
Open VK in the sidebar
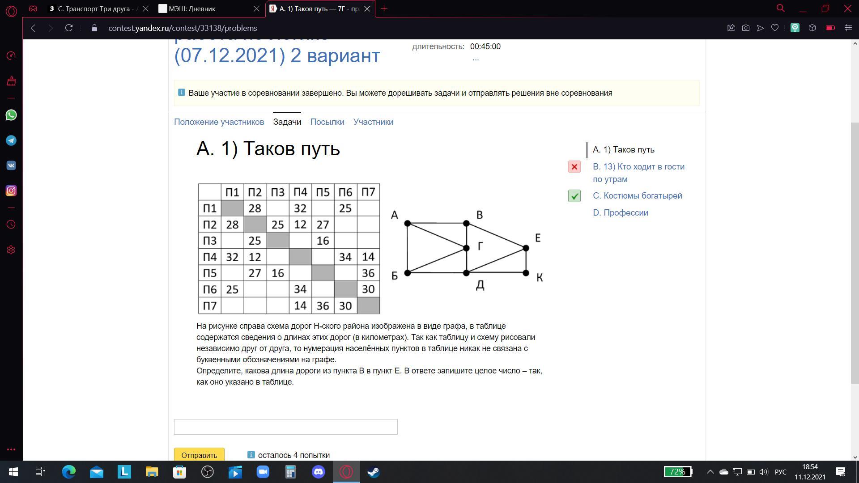[x=11, y=165]
